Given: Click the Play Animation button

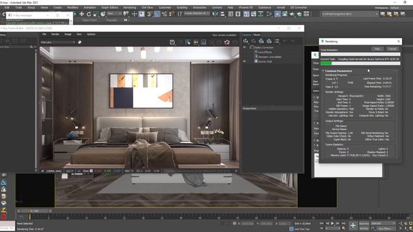Looking at the screenshot, I should (x=332, y=224).
